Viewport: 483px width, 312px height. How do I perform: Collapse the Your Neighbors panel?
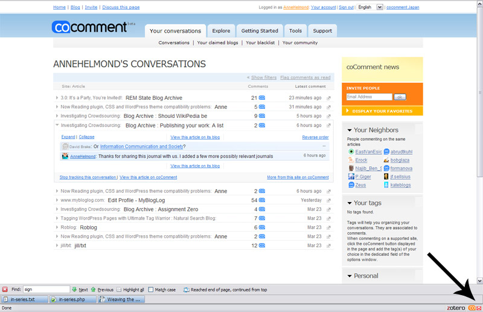tap(350, 130)
